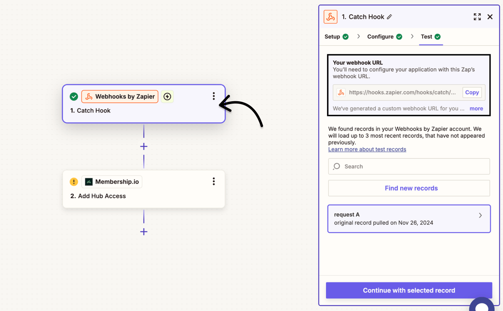Open the three-dot menu on Catch Hook step
This screenshot has height=311, width=503.
click(x=214, y=96)
